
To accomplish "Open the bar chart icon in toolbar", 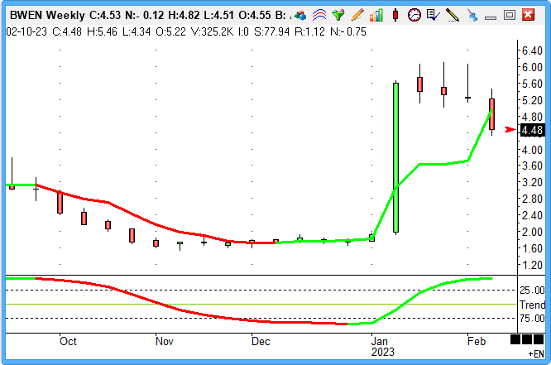I will pos(376,15).
